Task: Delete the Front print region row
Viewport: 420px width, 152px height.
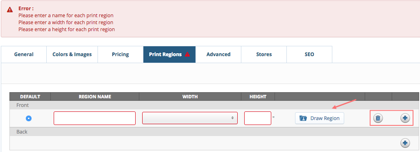Action: pos(378,118)
